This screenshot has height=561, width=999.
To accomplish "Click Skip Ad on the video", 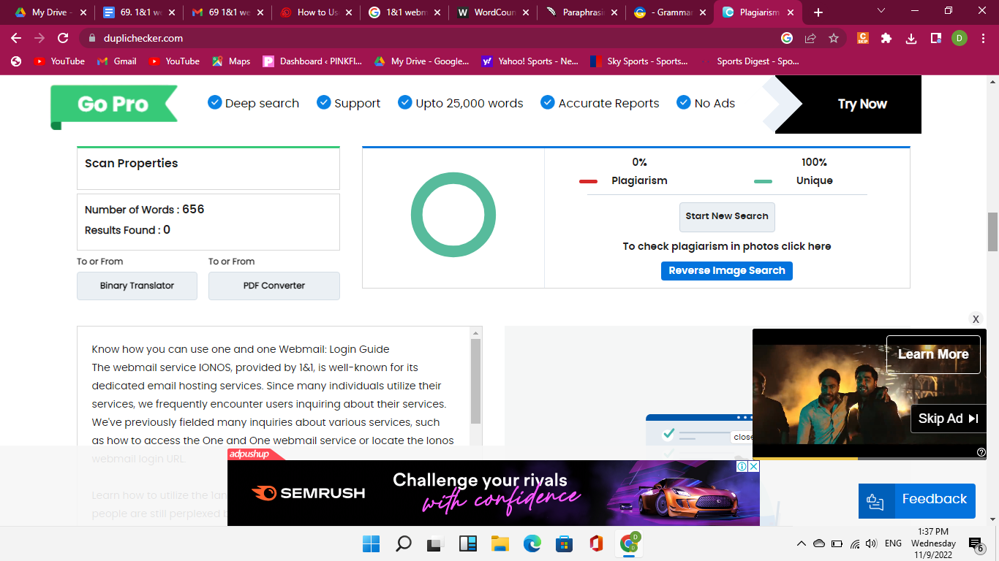I will tap(948, 419).
